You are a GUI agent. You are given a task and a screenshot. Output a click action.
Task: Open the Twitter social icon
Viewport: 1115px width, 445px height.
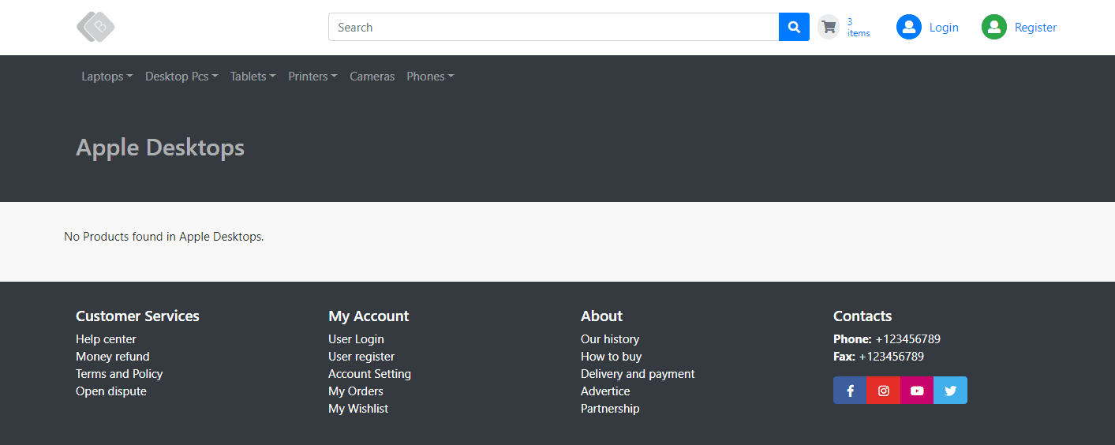coord(950,391)
